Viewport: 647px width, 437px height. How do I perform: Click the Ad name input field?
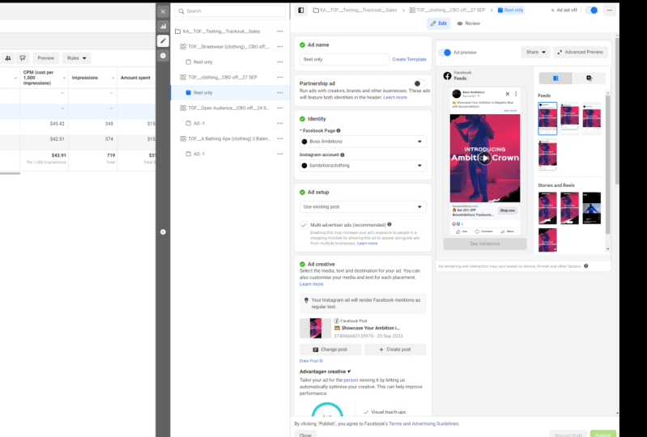[x=344, y=59]
